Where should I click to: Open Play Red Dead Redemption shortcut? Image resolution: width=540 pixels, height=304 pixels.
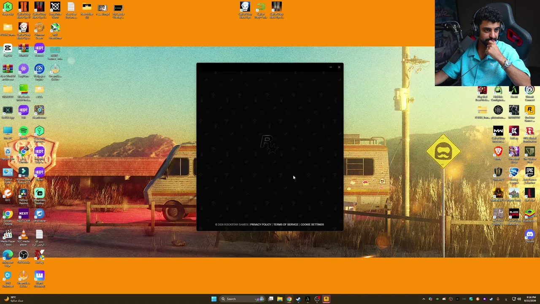click(x=482, y=92)
